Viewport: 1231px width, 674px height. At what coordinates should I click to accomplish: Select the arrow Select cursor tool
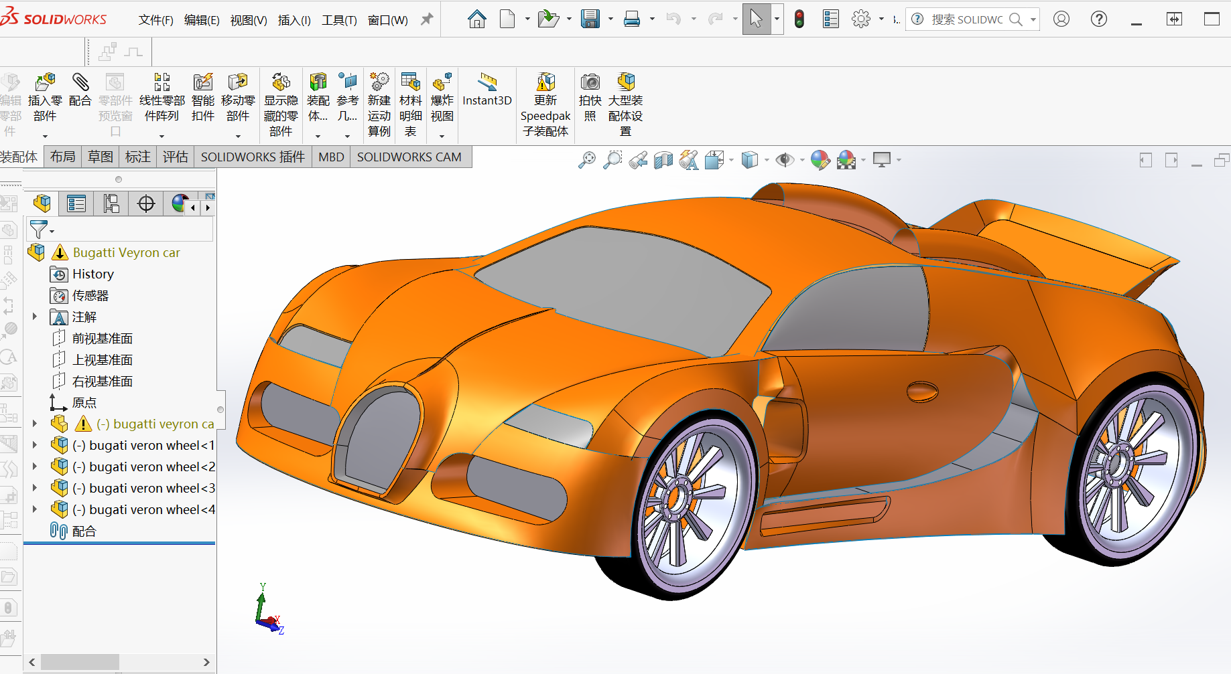(756, 19)
